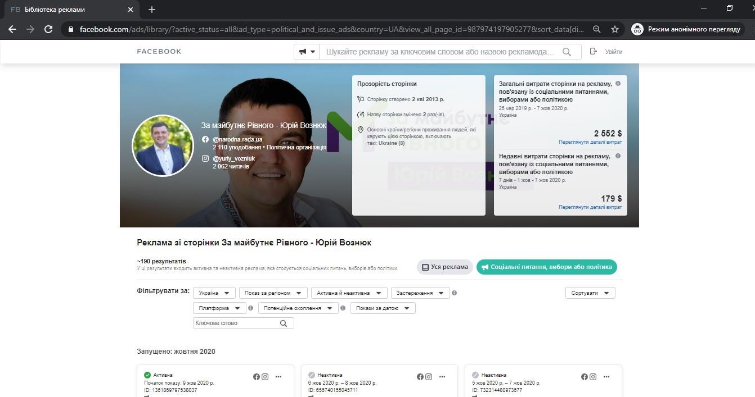This screenshot has height=397, width=755.
Task: Open the Активна й неактивна dropdown
Action: pyautogui.click(x=349, y=293)
